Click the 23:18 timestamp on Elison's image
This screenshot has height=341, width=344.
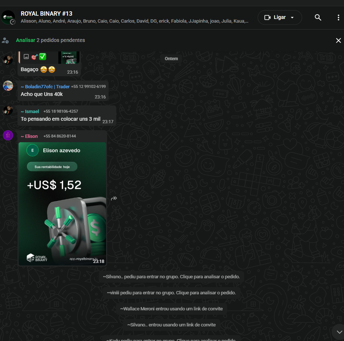99,261
